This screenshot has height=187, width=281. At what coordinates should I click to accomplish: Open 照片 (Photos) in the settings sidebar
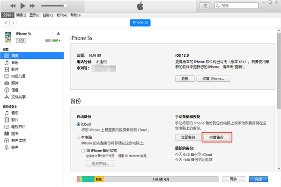tap(15, 83)
